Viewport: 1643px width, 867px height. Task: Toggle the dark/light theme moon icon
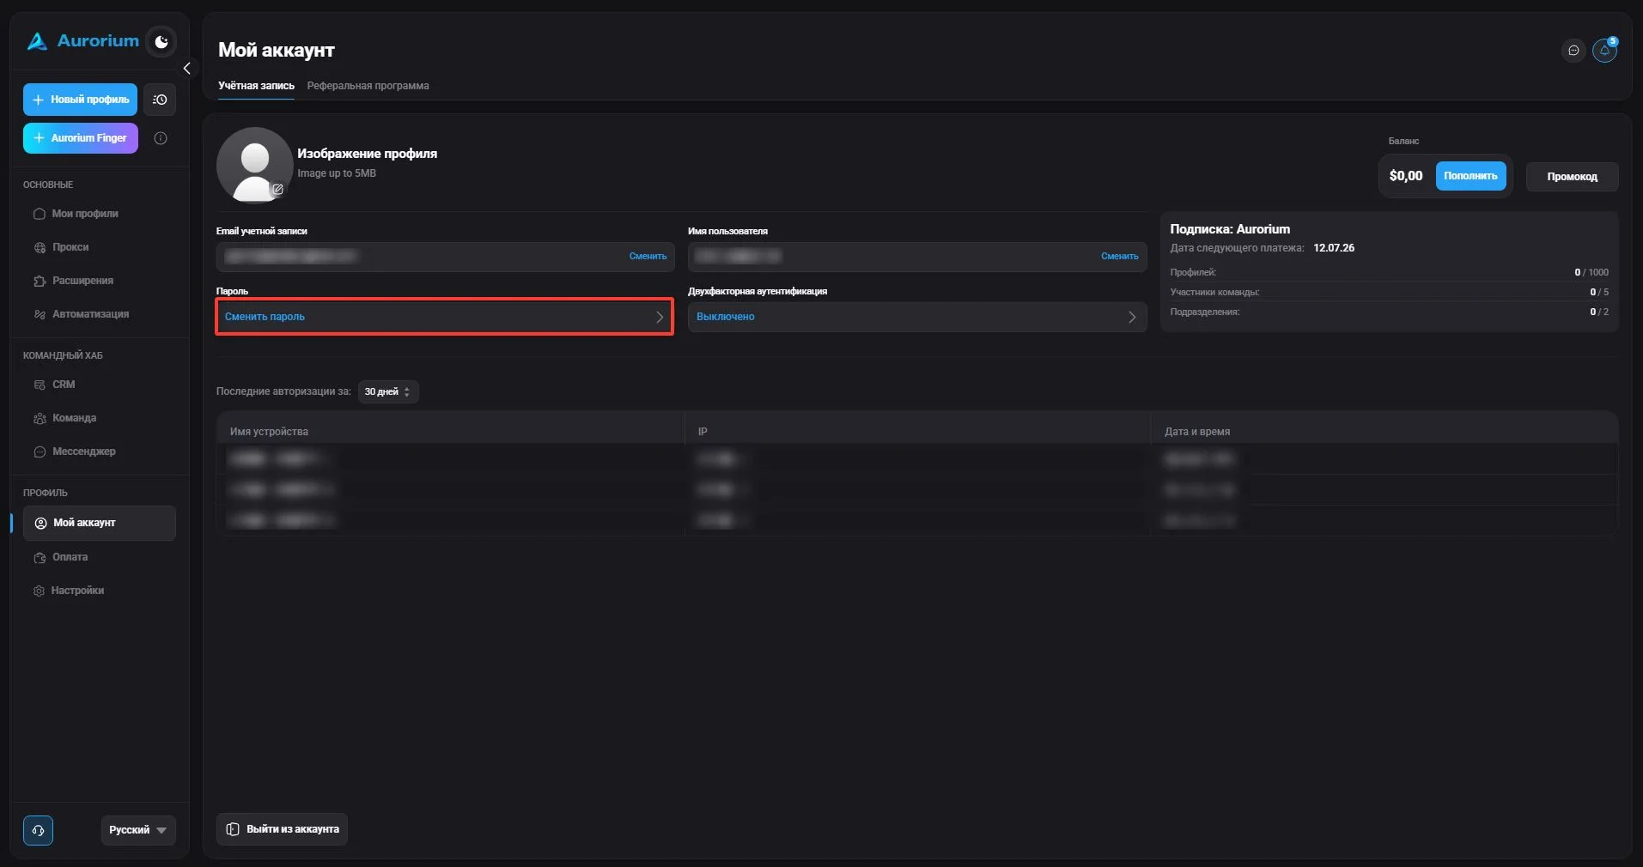pyautogui.click(x=161, y=41)
